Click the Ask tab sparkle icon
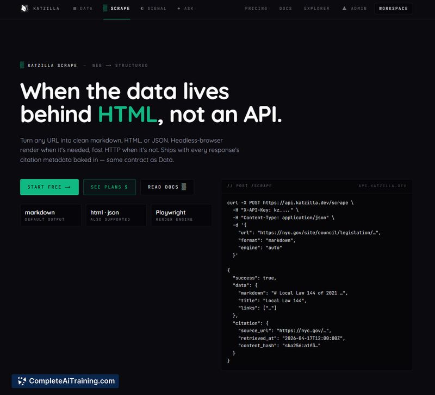This screenshot has width=435, height=395. pyautogui.click(x=179, y=9)
